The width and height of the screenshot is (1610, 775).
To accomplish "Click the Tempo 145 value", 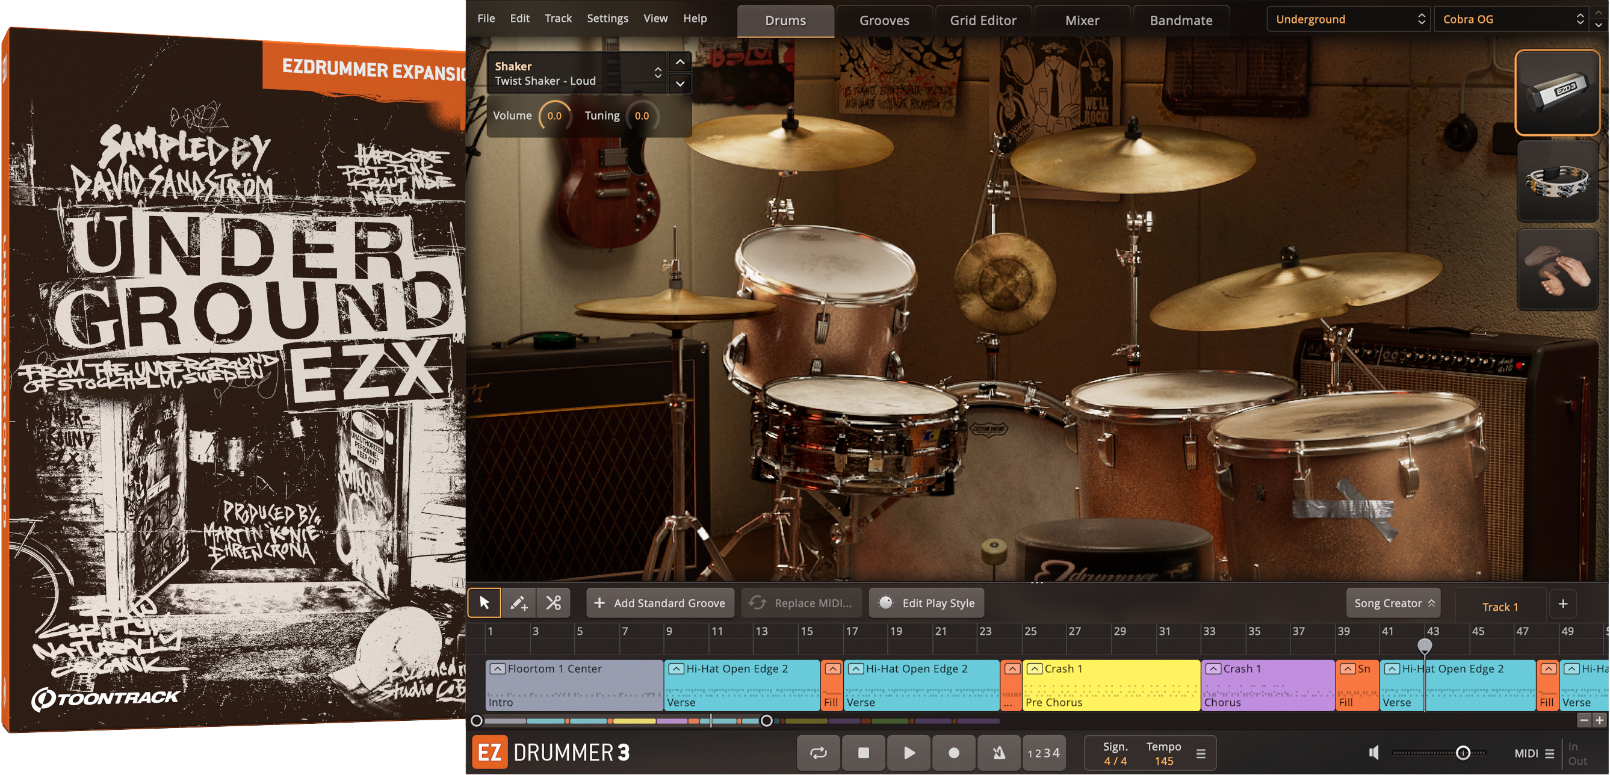I will coord(1164,761).
